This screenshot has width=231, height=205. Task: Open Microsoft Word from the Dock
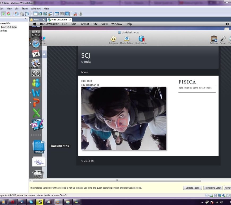coord(36,93)
